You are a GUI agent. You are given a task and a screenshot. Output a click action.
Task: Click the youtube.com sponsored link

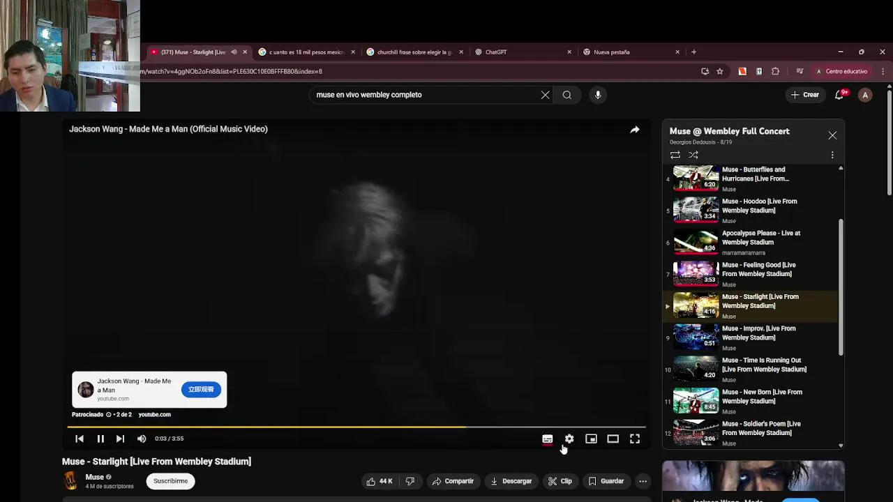(x=154, y=414)
